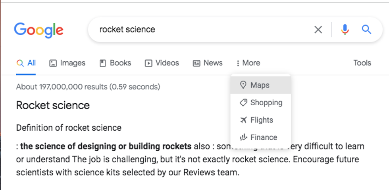Clear the search box with X icon
The width and height of the screenshot is (389, 190).
pyautogui.click(x=318, y=30)
